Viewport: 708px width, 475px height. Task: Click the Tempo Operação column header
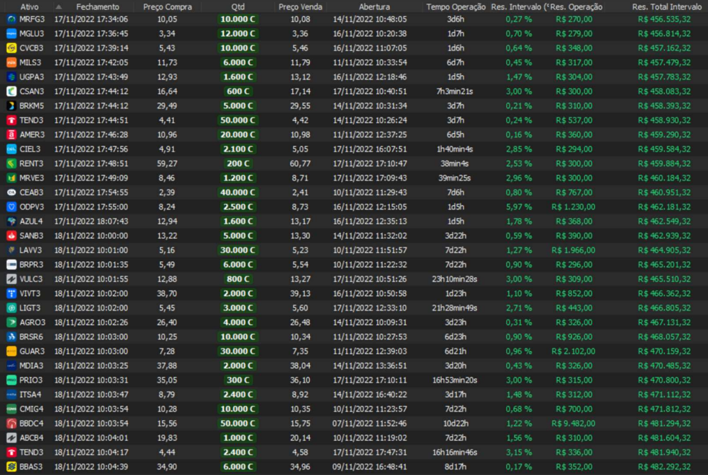(x=455, y=7)
